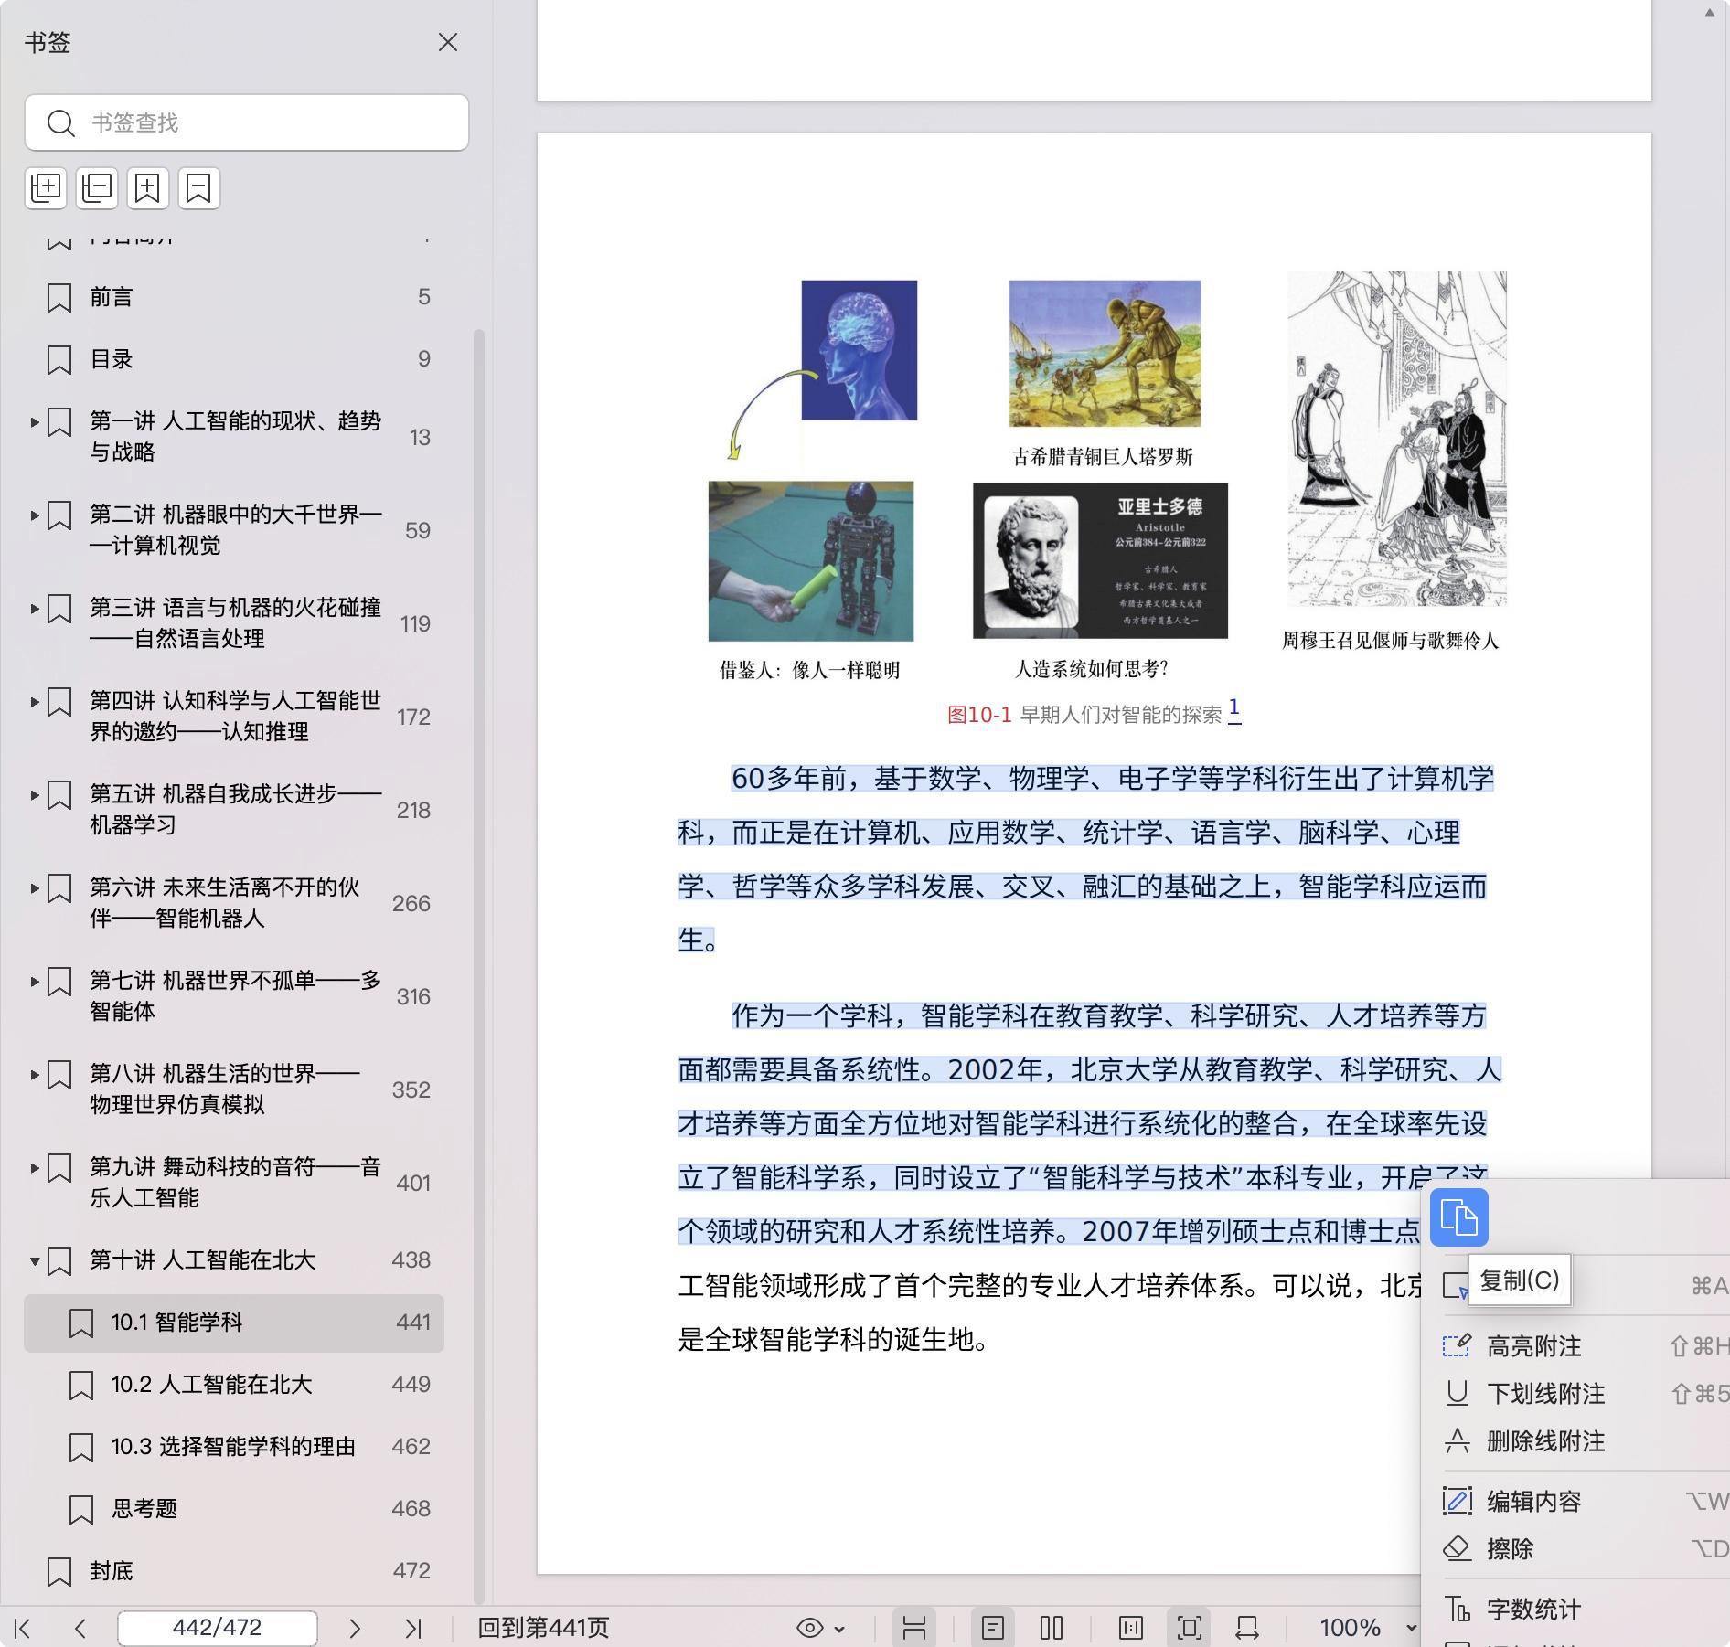Click the expand all bookmarks icon

click(x=46, y=188)
